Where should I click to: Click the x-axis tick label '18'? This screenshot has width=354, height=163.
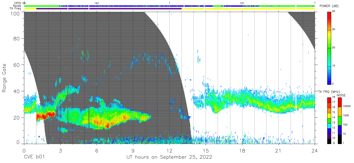[x=242, y=151]
